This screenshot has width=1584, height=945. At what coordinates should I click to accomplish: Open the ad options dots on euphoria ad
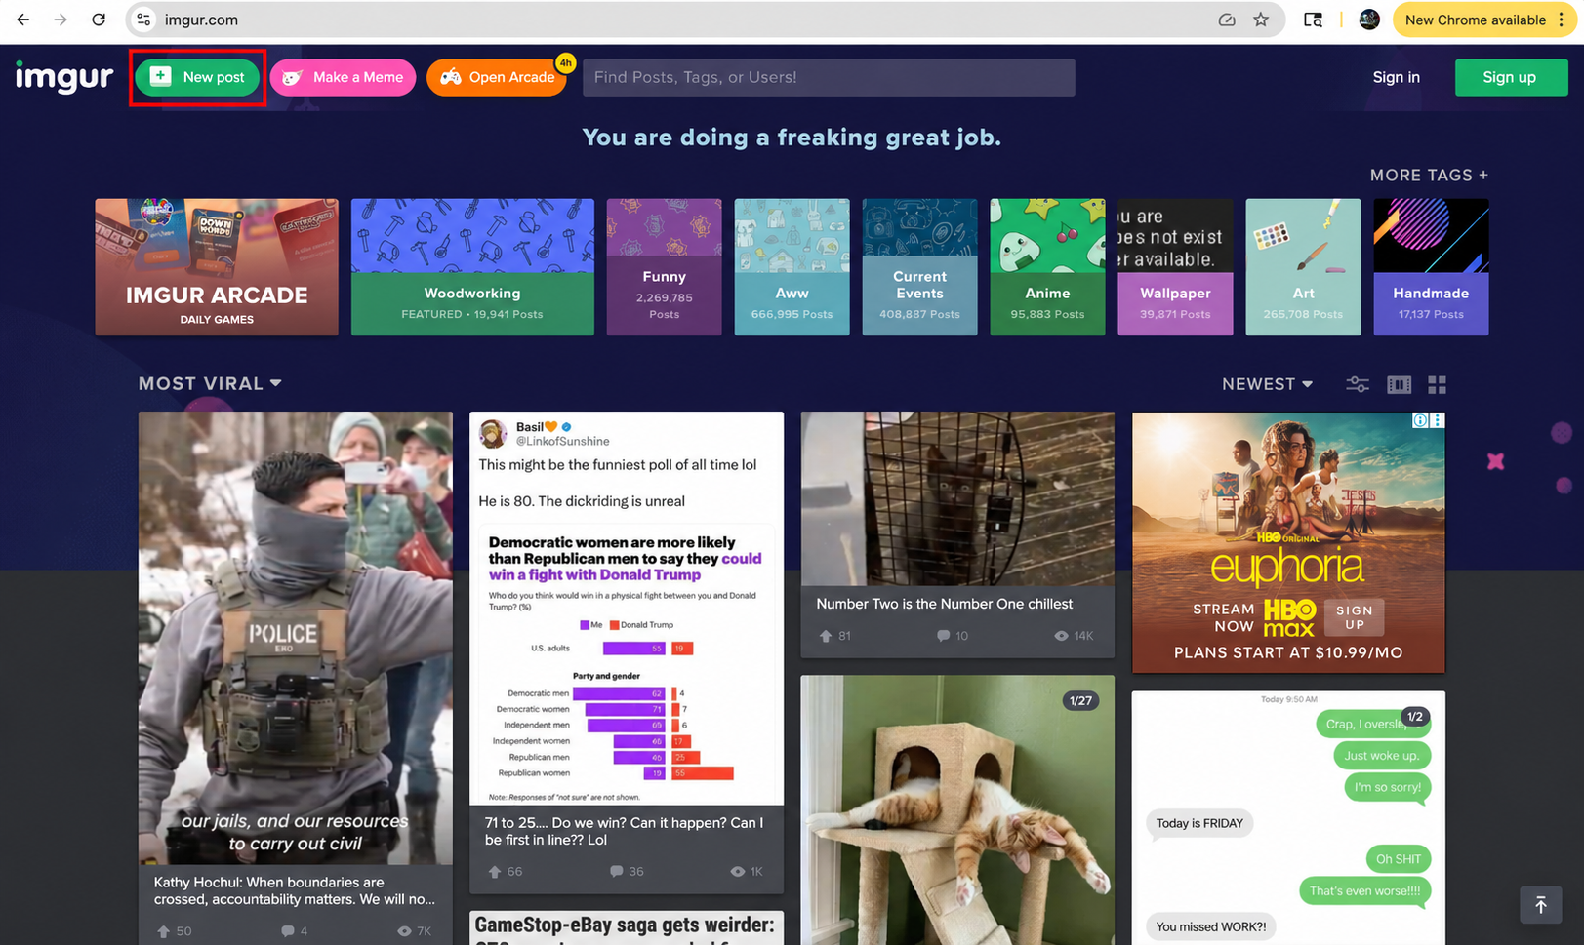tap(1437, 420)
